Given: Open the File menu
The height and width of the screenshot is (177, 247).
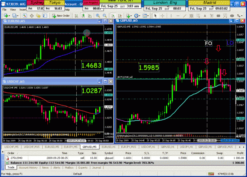Looking at the screenshot, I should (x=4, y=9).
